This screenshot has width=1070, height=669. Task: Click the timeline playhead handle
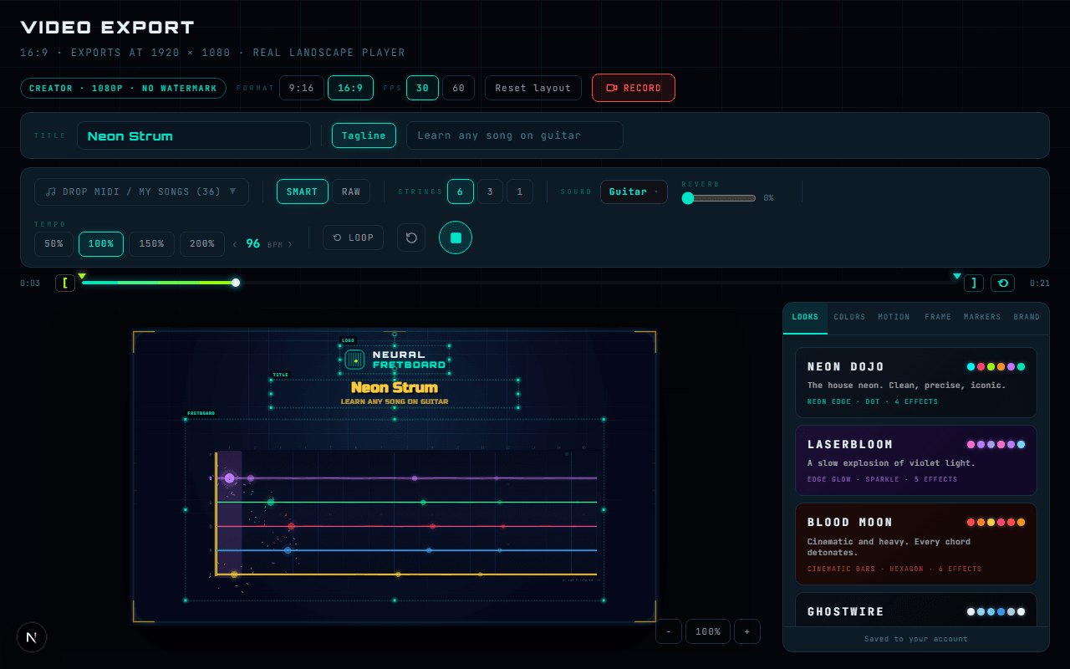[236, 283]
